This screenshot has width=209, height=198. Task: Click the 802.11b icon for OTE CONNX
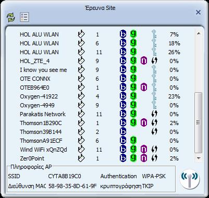123,79
